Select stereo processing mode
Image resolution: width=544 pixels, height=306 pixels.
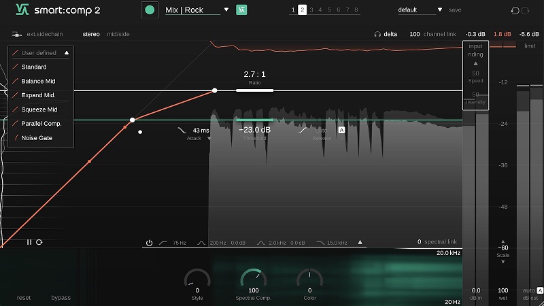(x=91, y=34)
